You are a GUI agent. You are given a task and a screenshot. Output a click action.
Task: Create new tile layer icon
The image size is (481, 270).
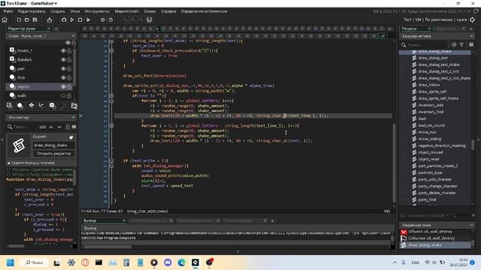[x=32, y=106]
